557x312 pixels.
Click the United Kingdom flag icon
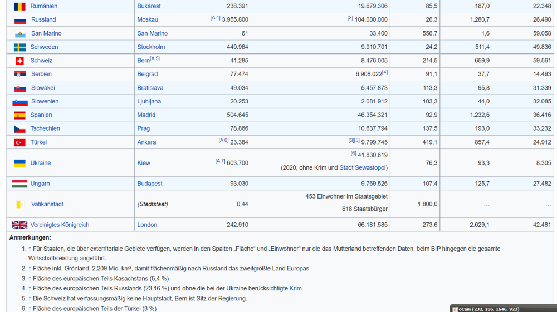[20, 225]
